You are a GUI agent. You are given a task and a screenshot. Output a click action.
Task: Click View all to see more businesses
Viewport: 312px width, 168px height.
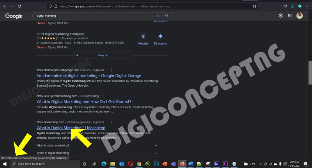click(103, 55)
